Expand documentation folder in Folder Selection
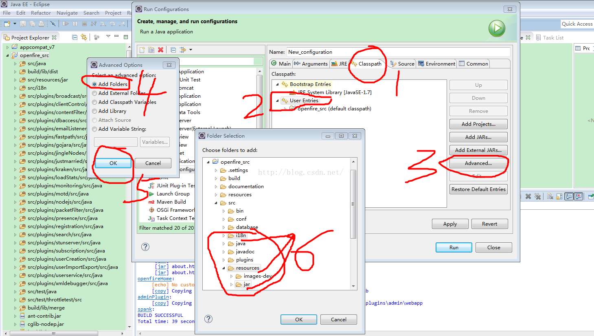 [216, 187]
